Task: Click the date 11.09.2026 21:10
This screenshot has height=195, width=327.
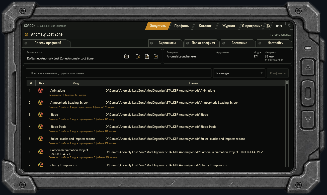Action: click(274, 60)
